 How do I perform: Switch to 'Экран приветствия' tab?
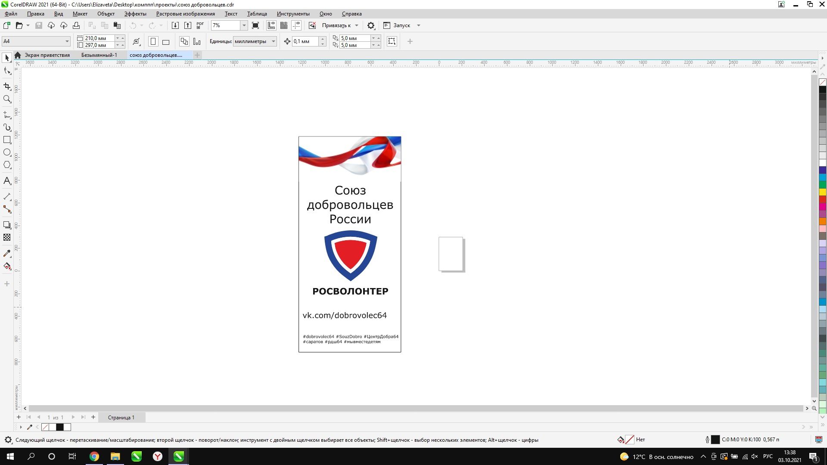(x=47, y=55)
